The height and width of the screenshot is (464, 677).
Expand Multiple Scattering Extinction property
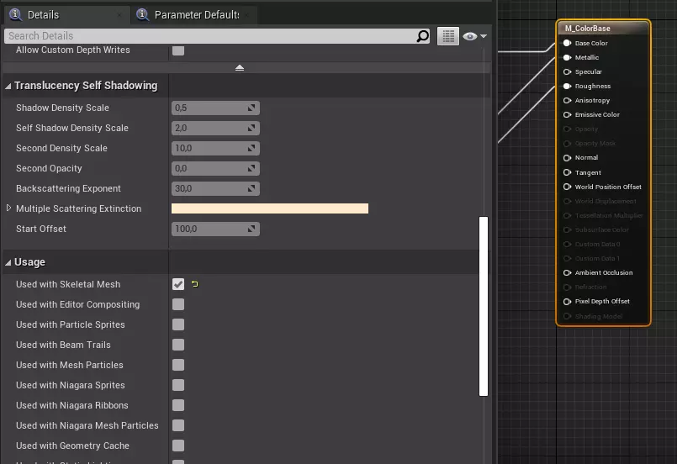coord(9,208)
